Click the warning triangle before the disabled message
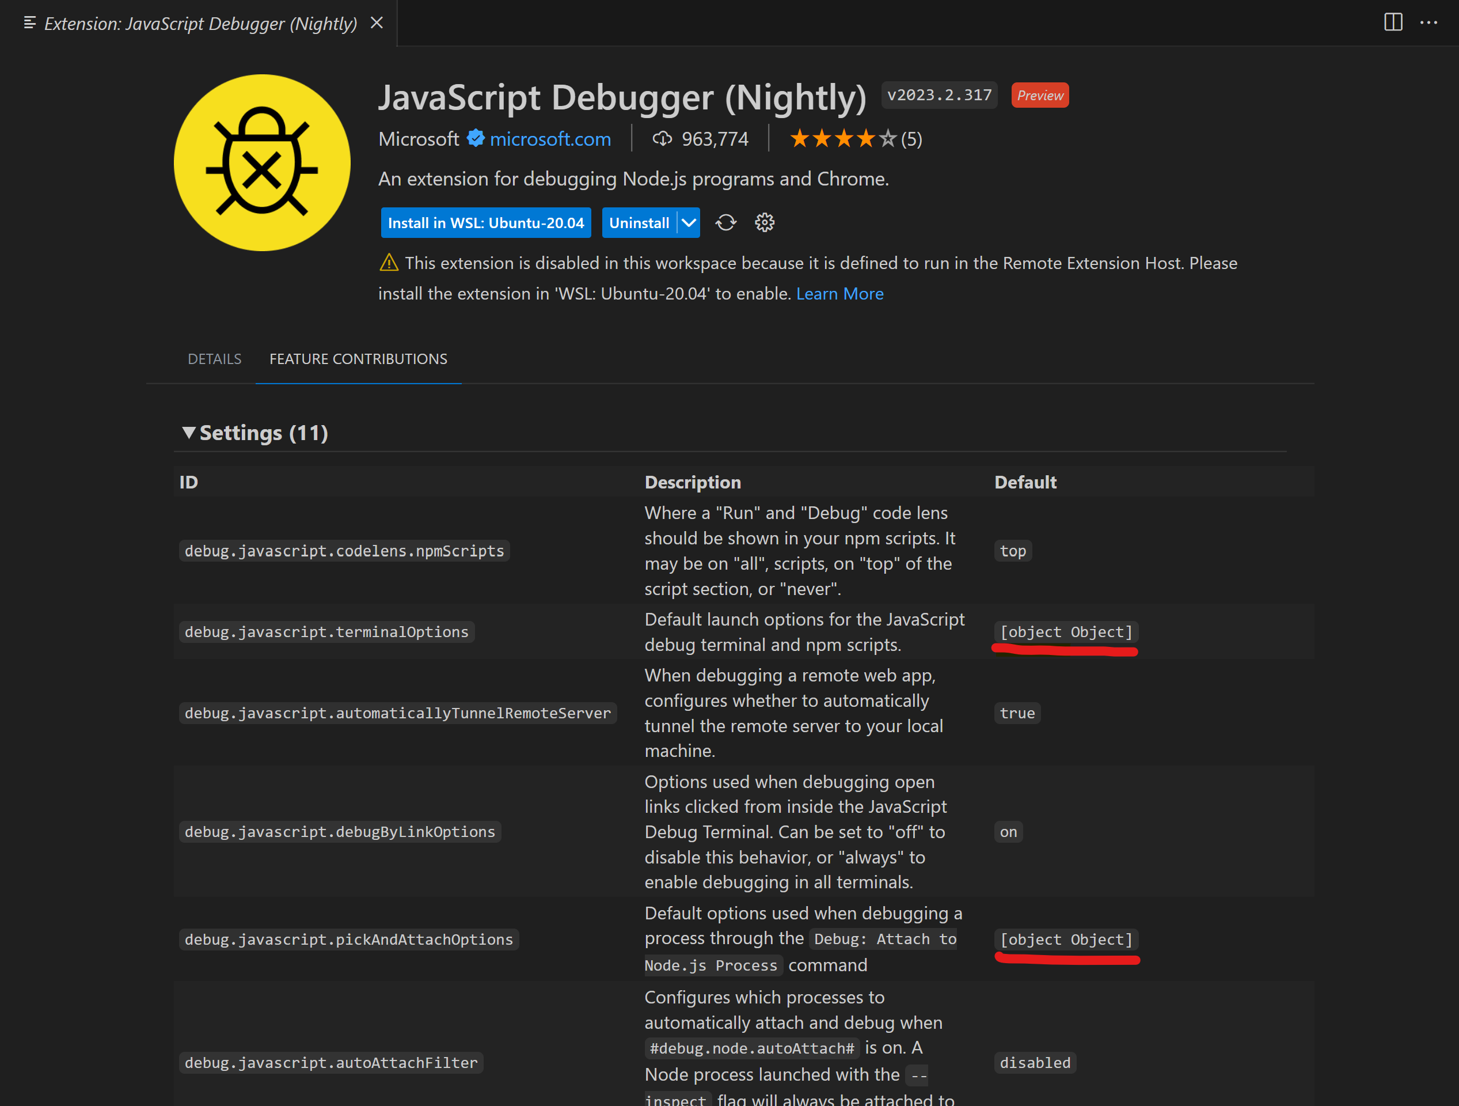Screen dimensions: 1459x1106 click(x=389, y=262)
